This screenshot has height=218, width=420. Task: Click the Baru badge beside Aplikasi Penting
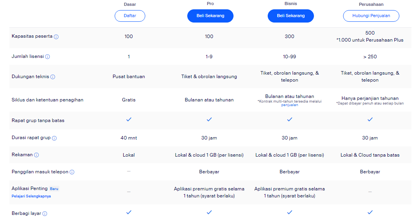click(x=54, y=189)
